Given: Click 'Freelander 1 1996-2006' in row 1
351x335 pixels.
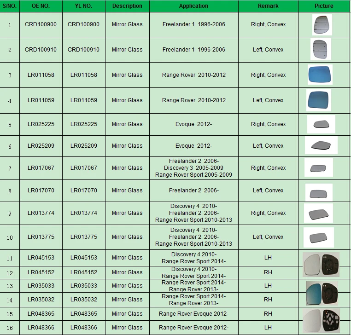Looking at the screenshot, I should click(194, 24).
